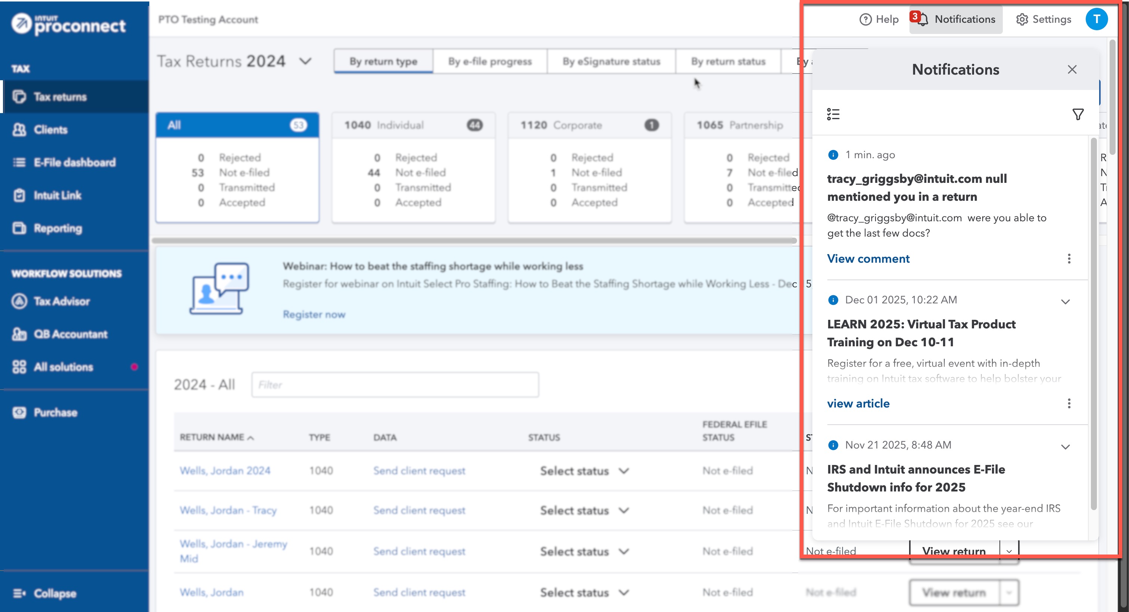The height and width of the screenshot is (612, 1129).
Task: Expand the LEARN 2025 notification
Action: point(1066,302)
